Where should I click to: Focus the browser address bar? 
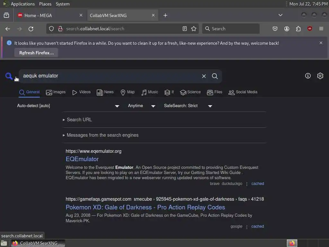point(123,29)
